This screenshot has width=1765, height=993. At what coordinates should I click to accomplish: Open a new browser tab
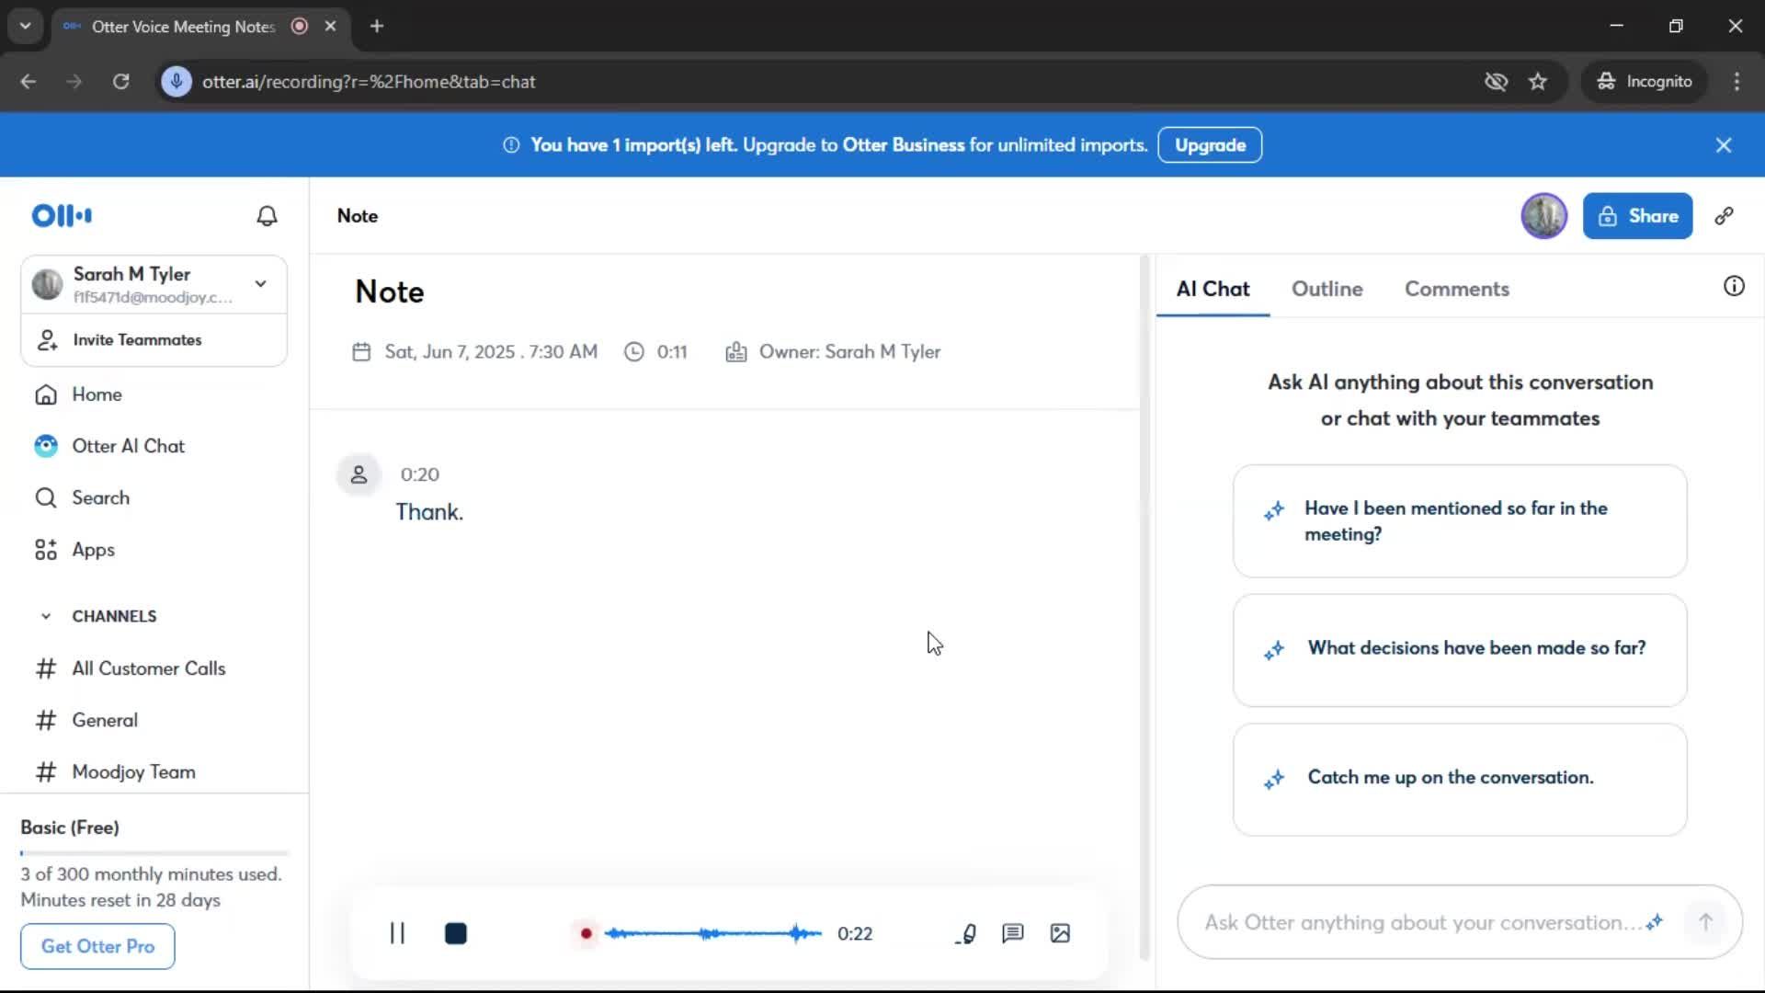click(x=377, y=26)
